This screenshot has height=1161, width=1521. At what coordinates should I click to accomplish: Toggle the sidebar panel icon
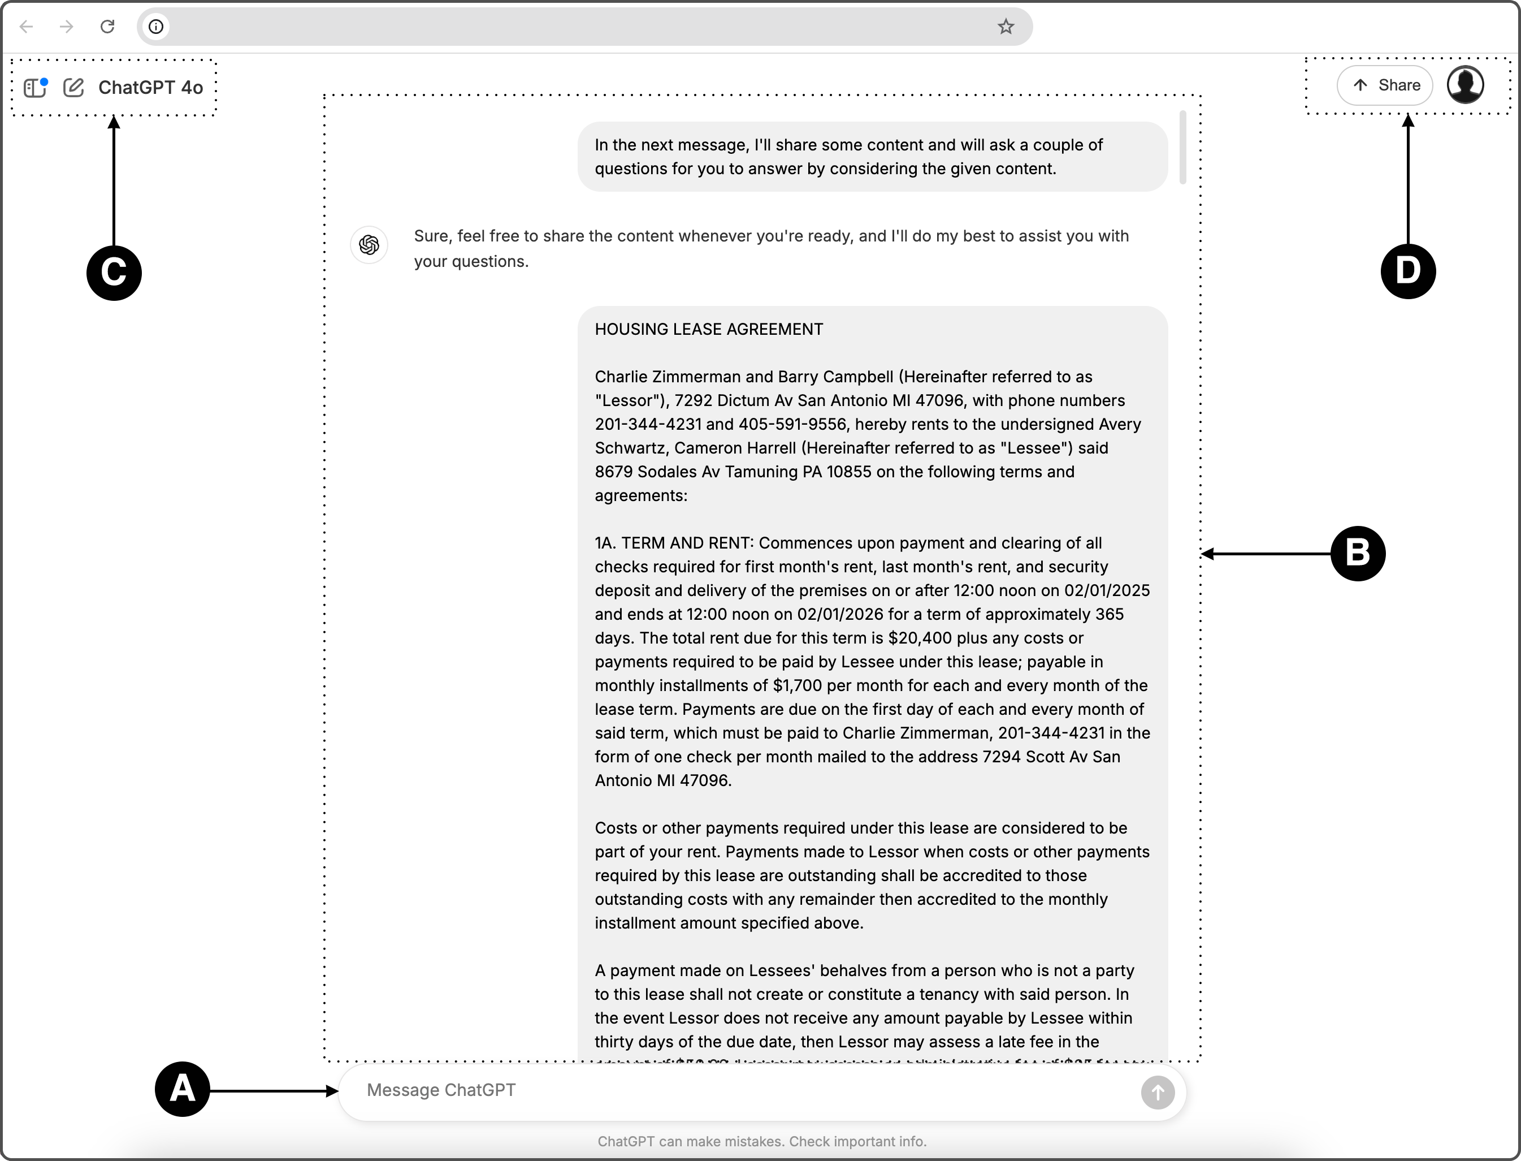(34, 88)
